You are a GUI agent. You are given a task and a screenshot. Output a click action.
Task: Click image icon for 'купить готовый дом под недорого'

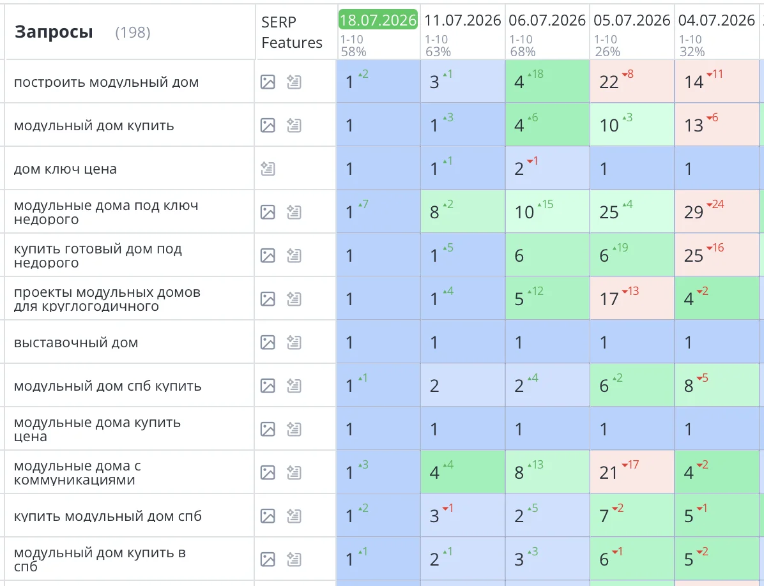click(268, 255)
